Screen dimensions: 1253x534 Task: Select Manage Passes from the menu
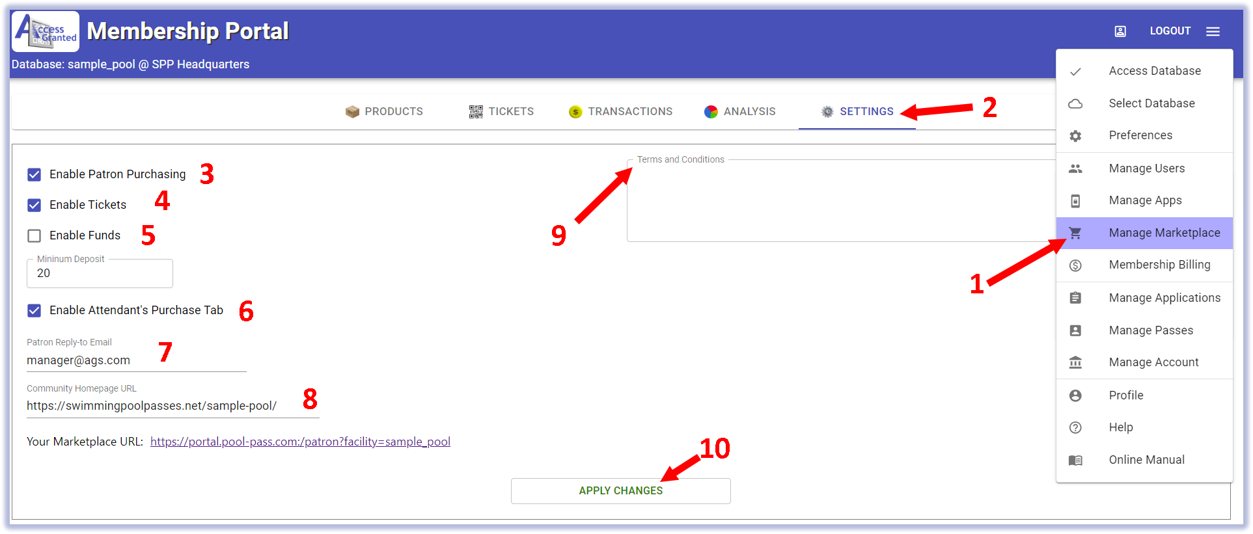click(x=1150, y=330)
